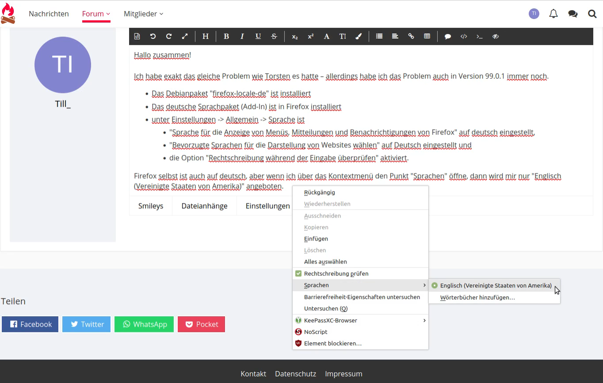This screenshot has height=383, width=603.
Task: Choose Einfügen from the context menu
Action: pyautogui.click(x=316, y=239)
